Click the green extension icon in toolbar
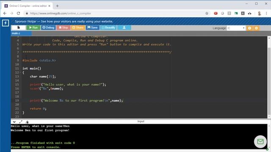 click(236, 13)
